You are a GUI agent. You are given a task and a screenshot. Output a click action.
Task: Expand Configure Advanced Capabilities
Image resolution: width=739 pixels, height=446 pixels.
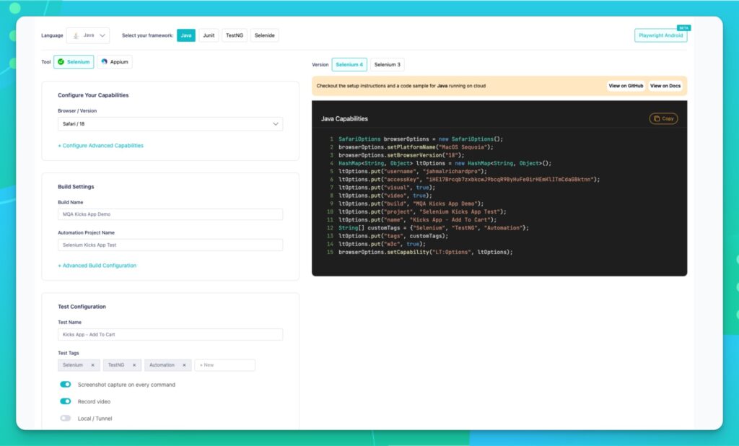coord(100,146)
